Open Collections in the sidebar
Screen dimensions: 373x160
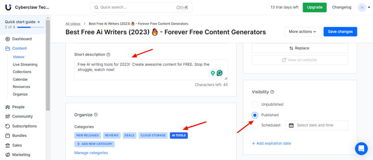(x=22, y=72)
